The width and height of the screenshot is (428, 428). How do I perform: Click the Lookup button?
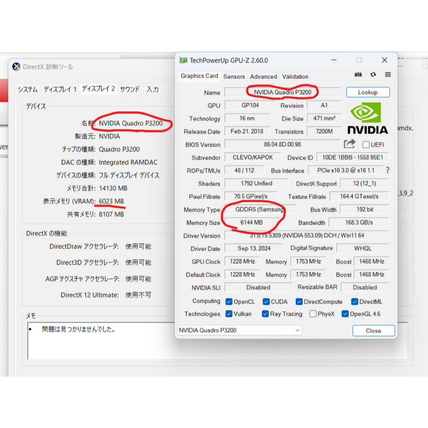pos(368,92)
